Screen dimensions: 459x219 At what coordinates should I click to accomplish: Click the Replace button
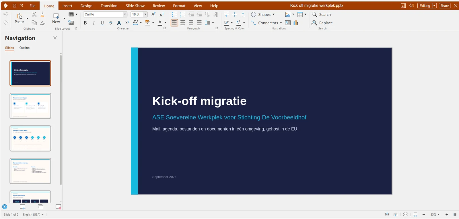pos(322,23)
